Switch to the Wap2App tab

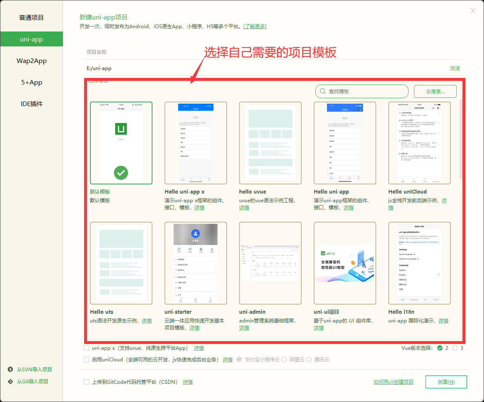point(31,61)
